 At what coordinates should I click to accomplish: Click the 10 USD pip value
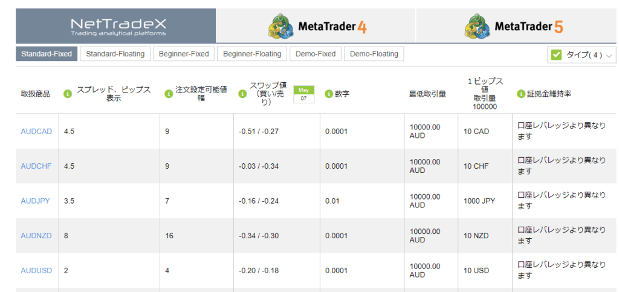[476, 270]
